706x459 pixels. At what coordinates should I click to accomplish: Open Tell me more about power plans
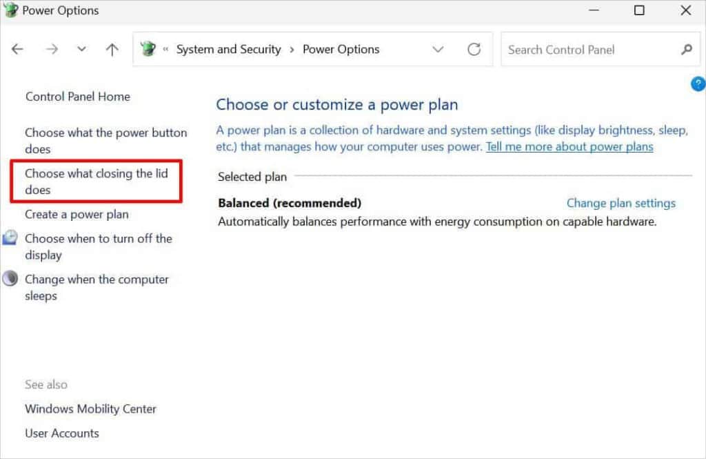pos(569,146)
